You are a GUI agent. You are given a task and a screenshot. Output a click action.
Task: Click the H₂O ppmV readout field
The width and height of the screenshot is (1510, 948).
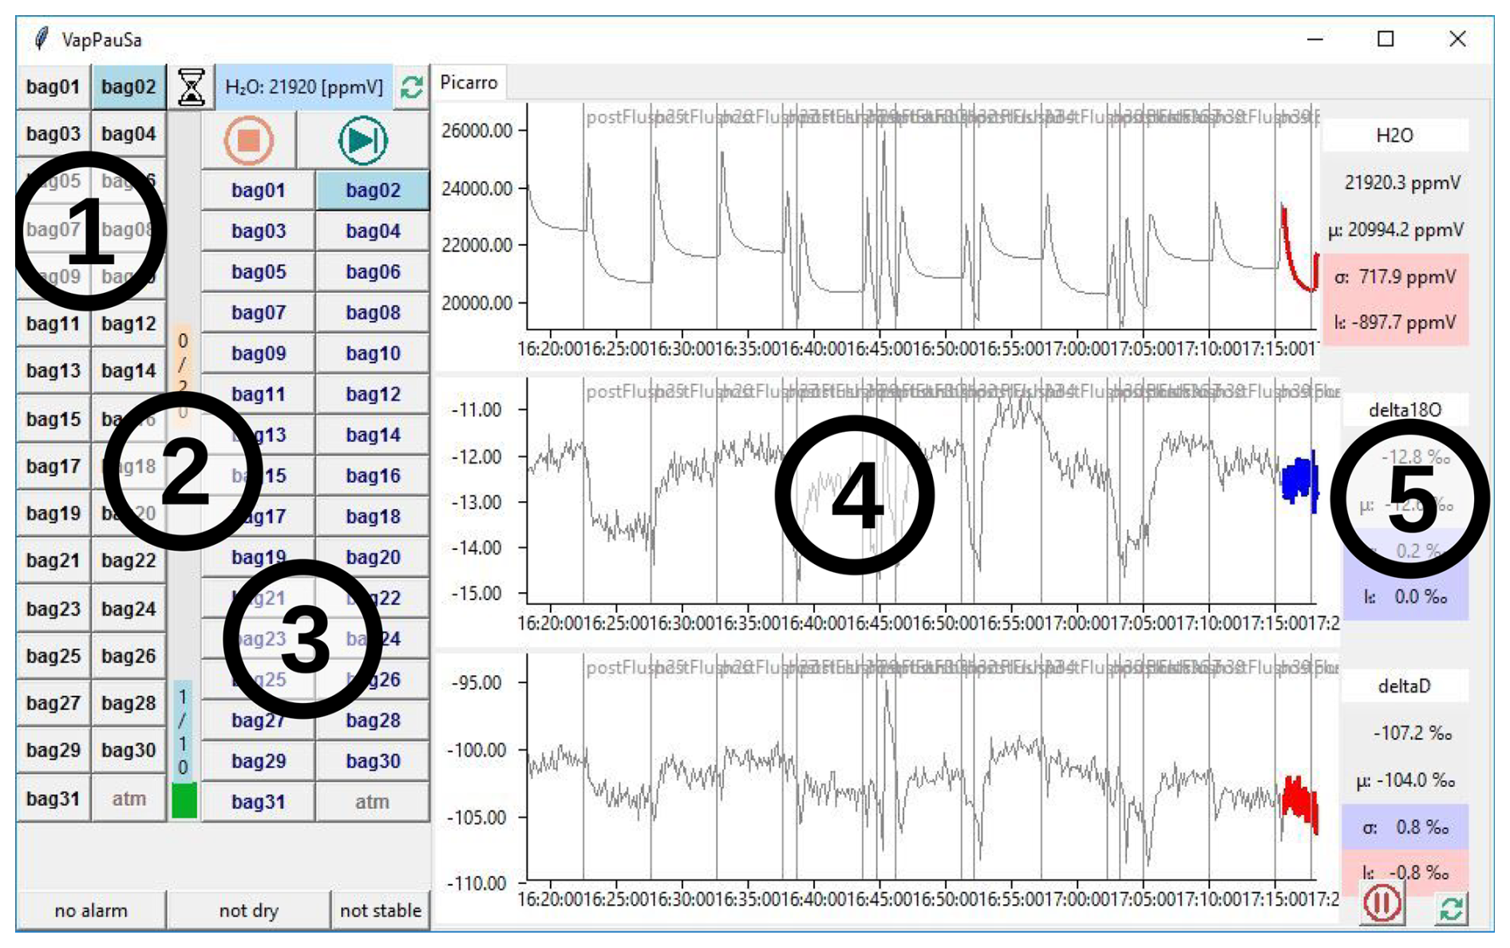pos(304,87)
